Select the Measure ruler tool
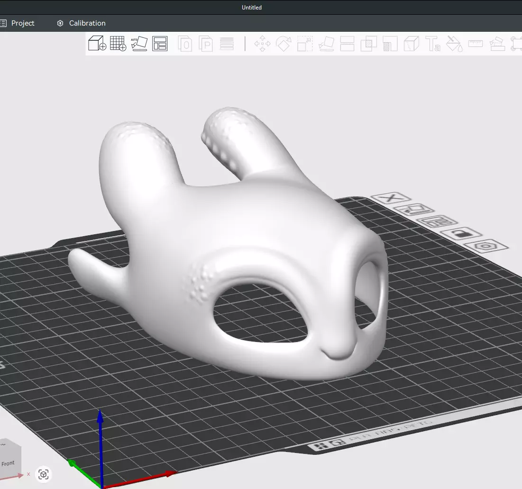Image resolution: width=522 pixels, height=489 pixels. coord(476,43)
